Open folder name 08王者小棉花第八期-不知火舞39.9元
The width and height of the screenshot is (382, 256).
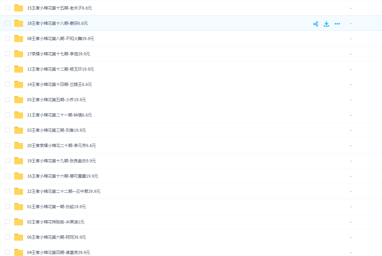point(61,38)
